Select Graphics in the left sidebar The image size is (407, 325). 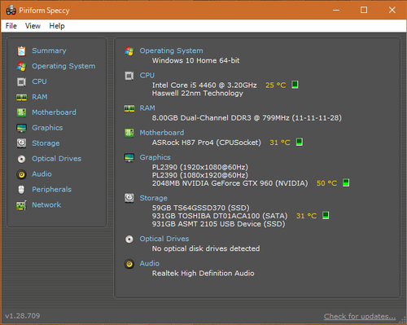pyautogui.click(x=47, y=128)
